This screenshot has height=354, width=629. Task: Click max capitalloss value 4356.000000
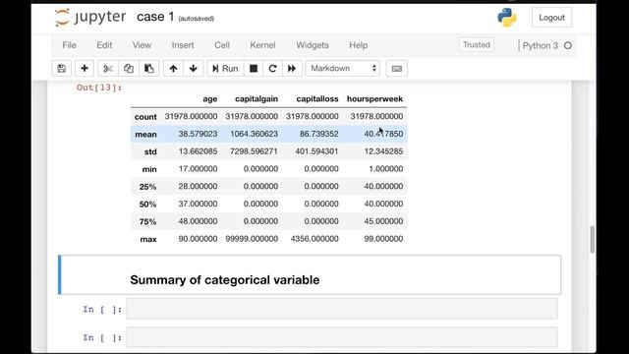pyautogui.click(x=314, y=239)
